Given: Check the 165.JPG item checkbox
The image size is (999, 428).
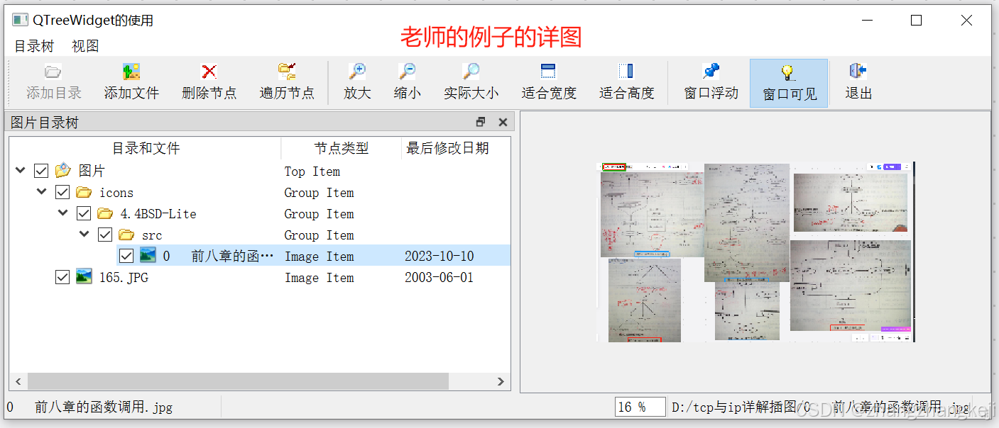Looking at the screenshot, I should (x=62, y=277).
